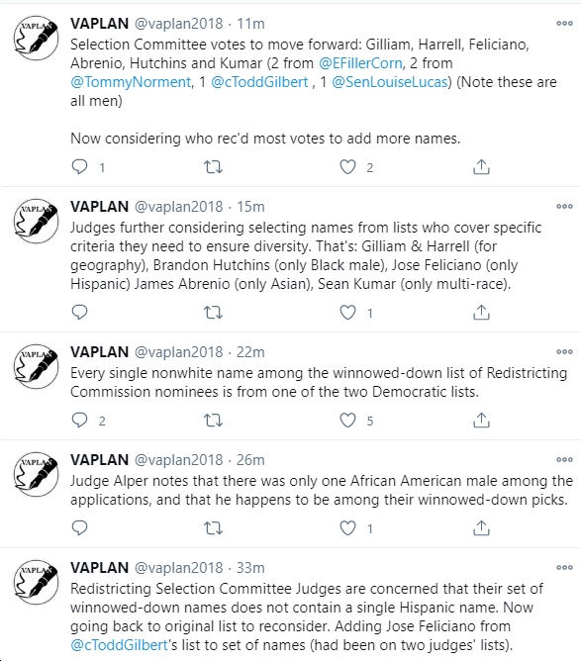This screenshot has width=581, height=661.
Task: Open more options on the 11m tweet
Action: tap(564, 23)
